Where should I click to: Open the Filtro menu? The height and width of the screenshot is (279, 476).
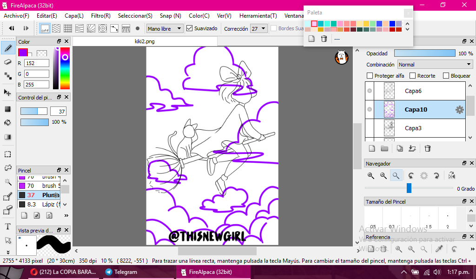click(101, 15)
